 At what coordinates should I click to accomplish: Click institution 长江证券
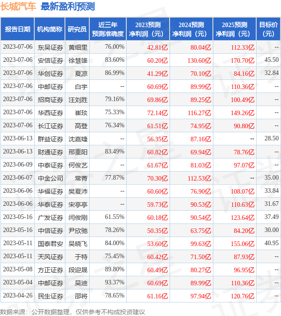click(51, 126)
